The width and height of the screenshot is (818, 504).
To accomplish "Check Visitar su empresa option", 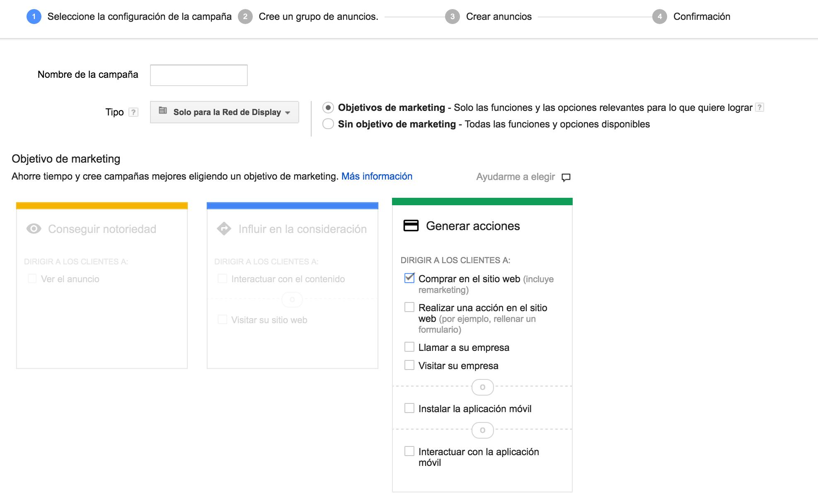I will click(409, 365).
